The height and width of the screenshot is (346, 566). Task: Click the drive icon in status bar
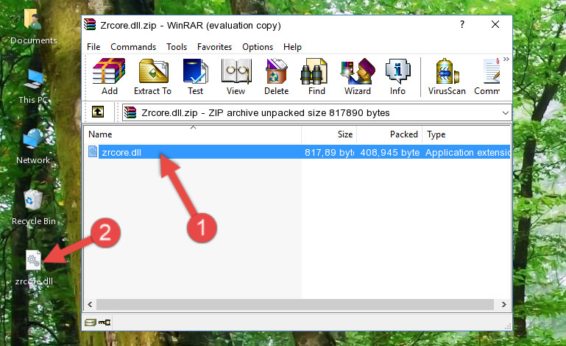tap(91, 322)
